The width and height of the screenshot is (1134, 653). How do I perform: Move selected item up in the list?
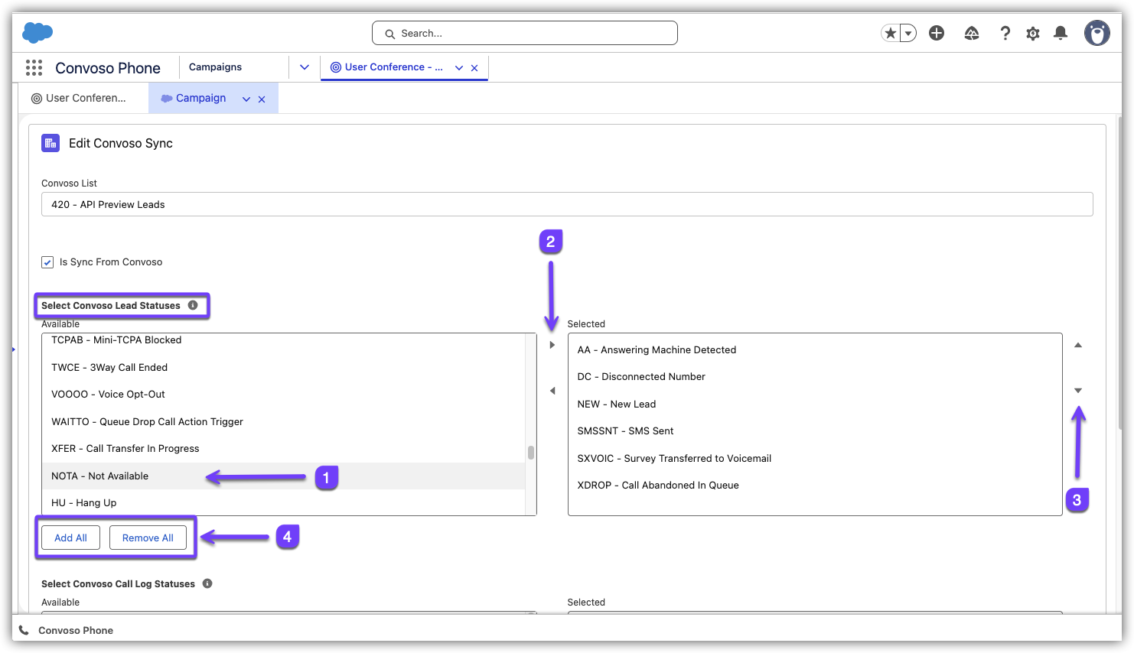(1078, 345)
